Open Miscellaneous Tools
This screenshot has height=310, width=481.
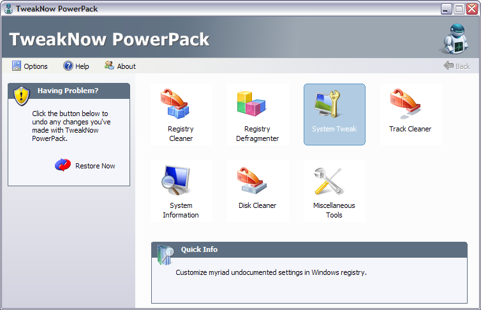pyautogui.click(x=334, y=191)
